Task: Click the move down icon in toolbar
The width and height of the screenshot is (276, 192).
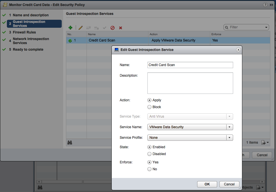Action: 97,28
